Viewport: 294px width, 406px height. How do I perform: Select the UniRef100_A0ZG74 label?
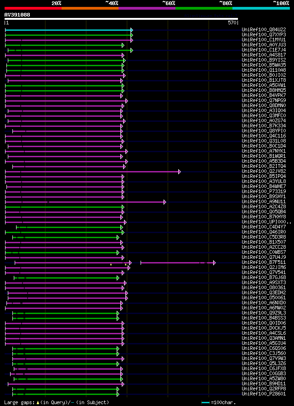(x=264, y=120)
